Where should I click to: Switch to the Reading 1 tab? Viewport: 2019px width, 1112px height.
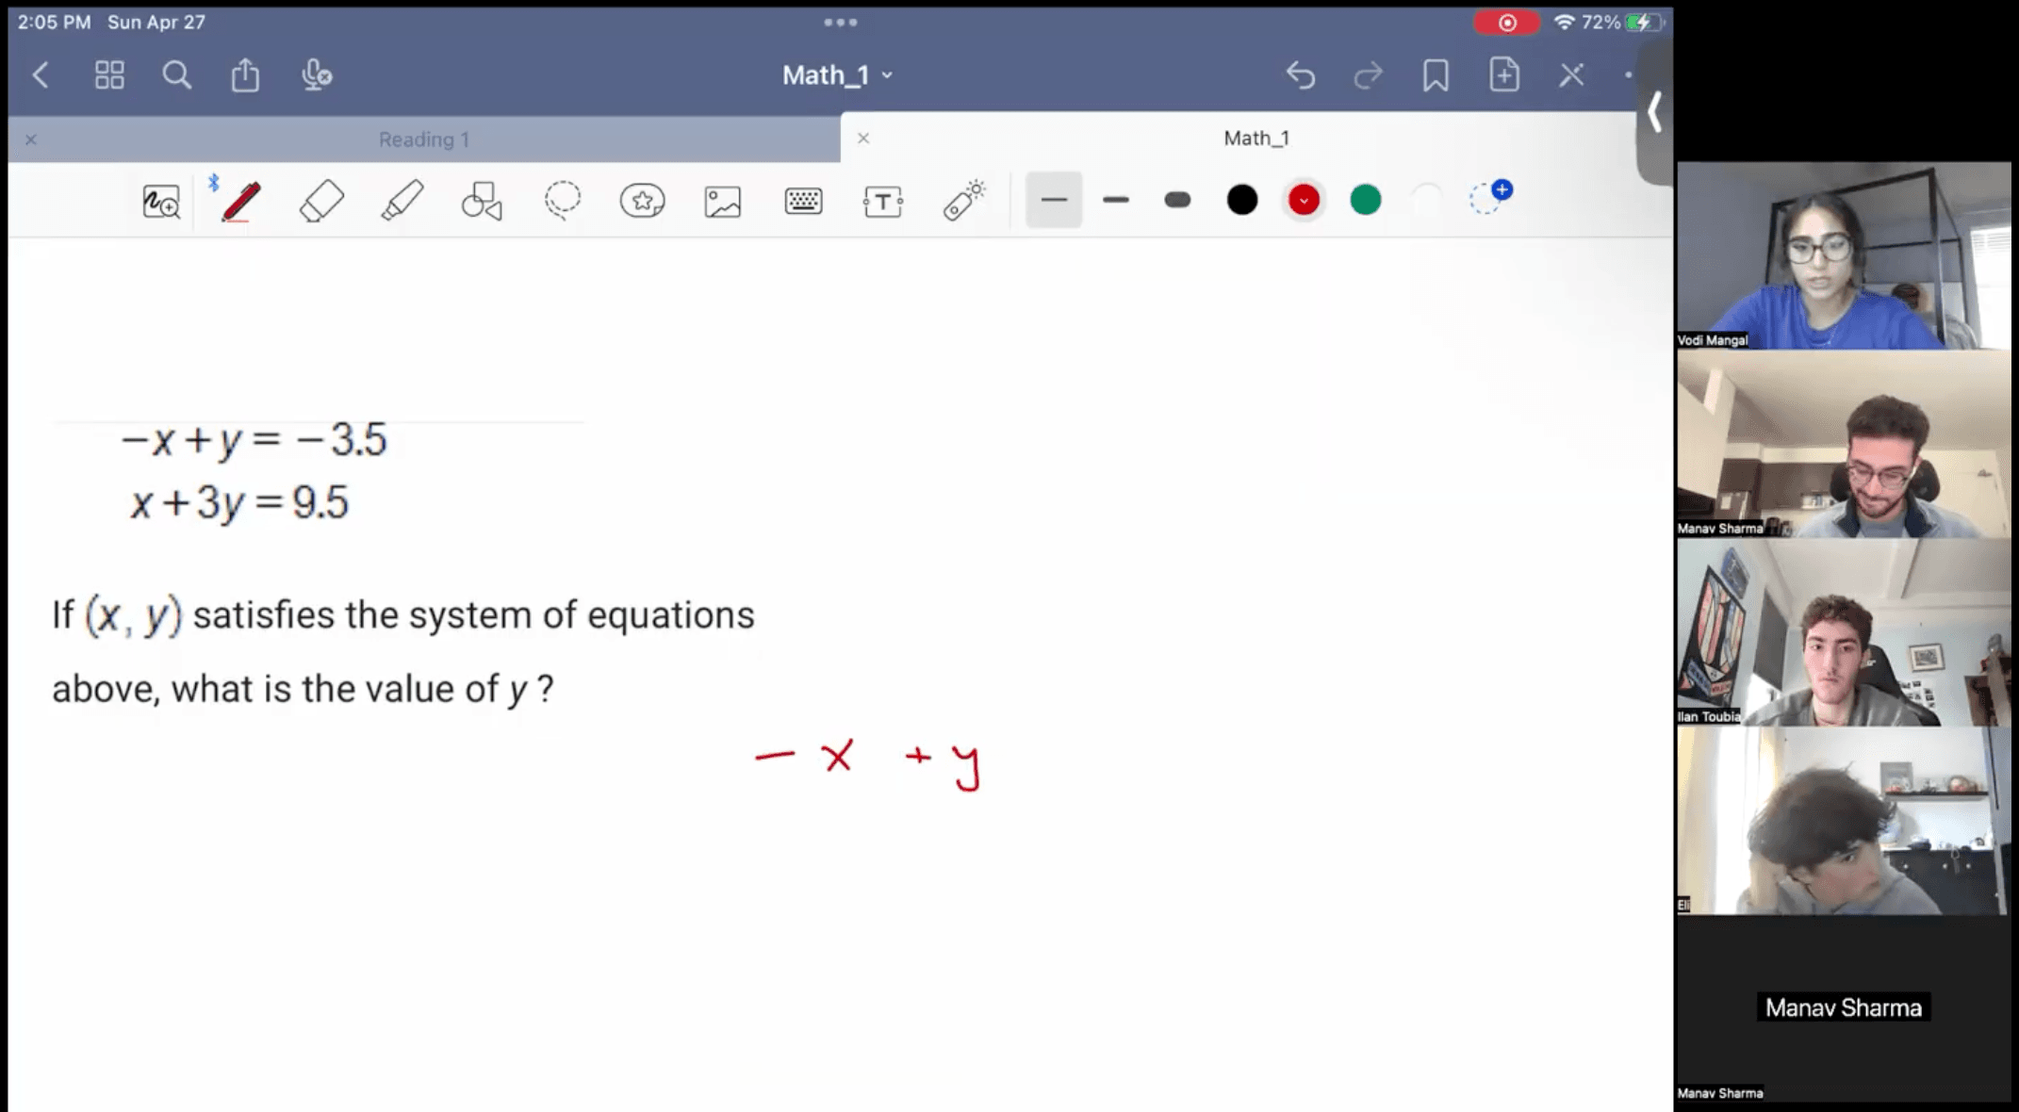[424, 139]
